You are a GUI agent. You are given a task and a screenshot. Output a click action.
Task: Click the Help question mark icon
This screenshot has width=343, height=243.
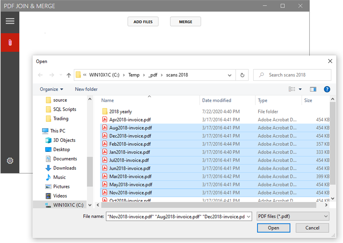327,89
